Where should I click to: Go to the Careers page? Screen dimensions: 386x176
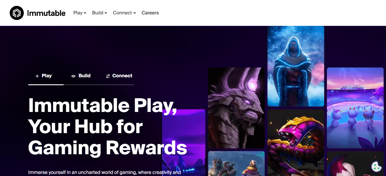click(x=150, y=13)
